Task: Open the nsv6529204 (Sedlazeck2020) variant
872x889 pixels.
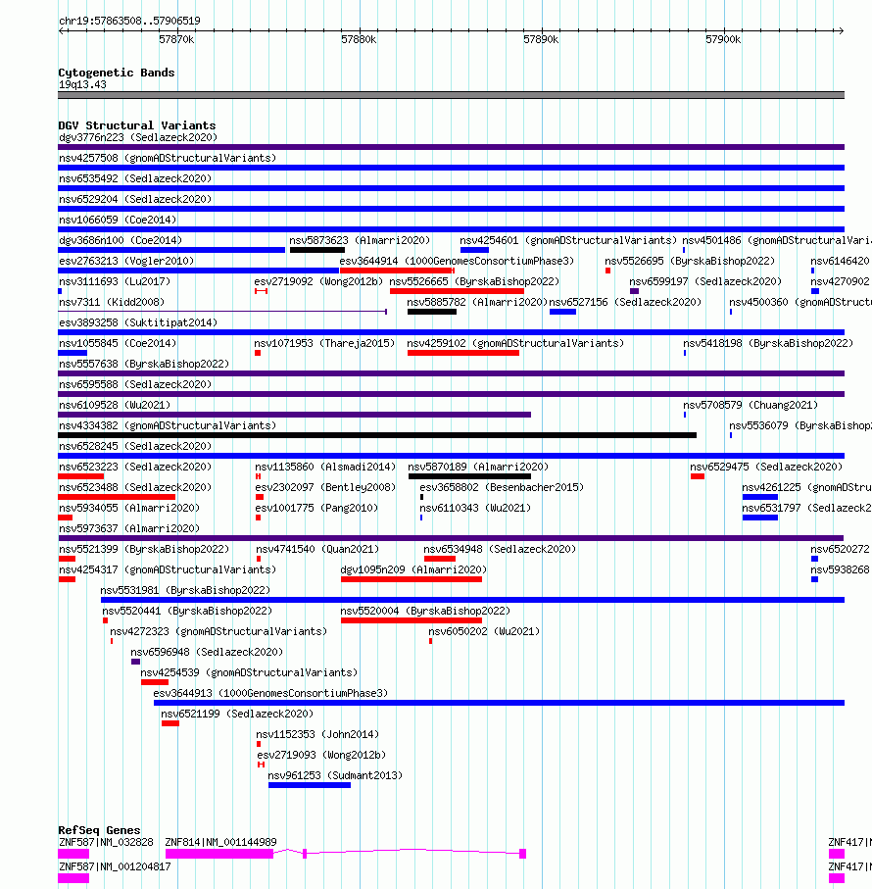Action: tap(135, 199)
